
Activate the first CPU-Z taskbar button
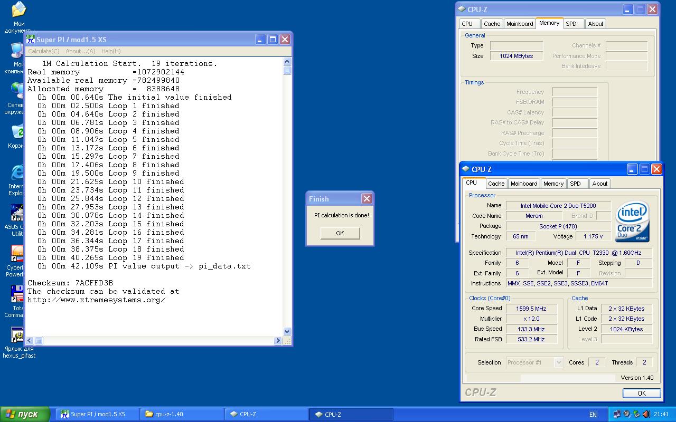point(267,414)
